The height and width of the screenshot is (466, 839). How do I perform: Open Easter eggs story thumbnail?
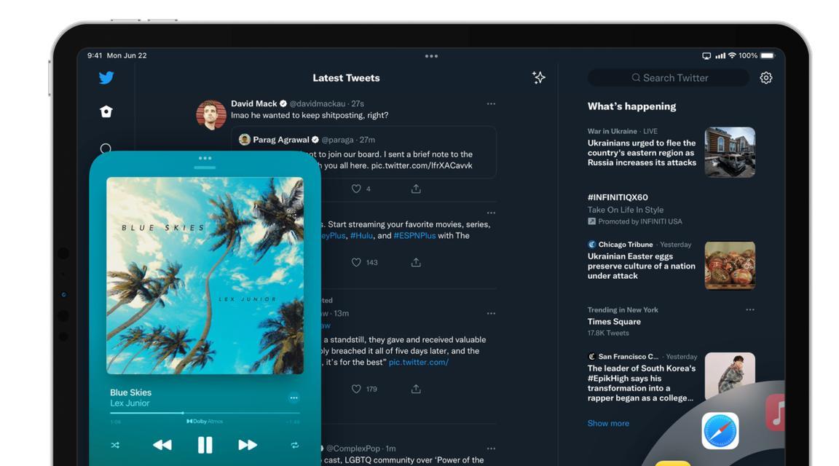point(730,265)
